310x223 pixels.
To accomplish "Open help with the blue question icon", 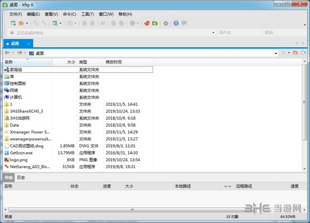I will [176, 23].
